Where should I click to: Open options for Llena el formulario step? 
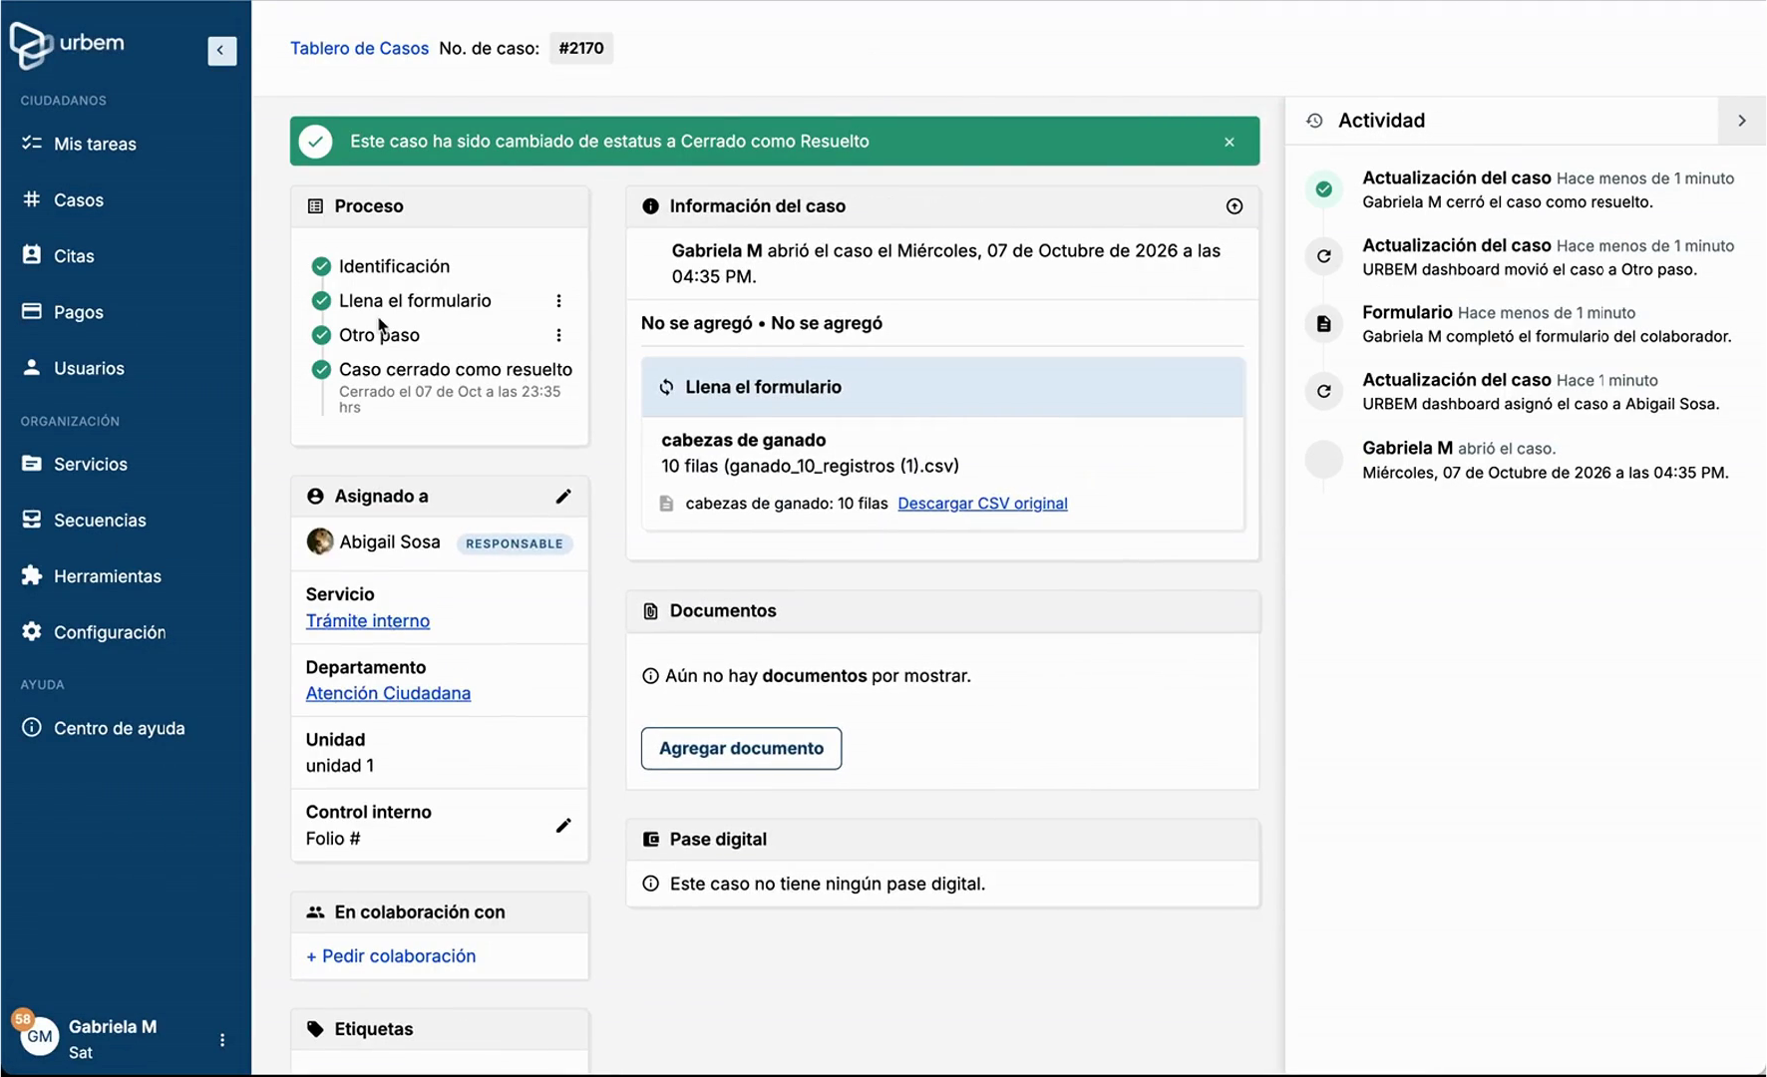(x=558, y=300)
